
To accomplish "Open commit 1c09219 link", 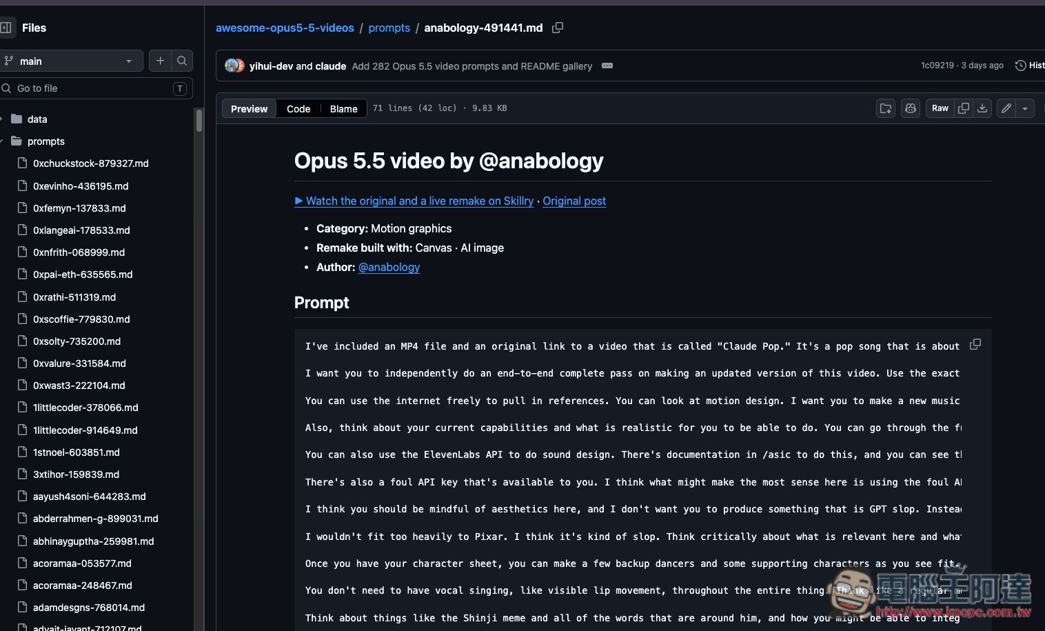I will click(x=937, y=66).
